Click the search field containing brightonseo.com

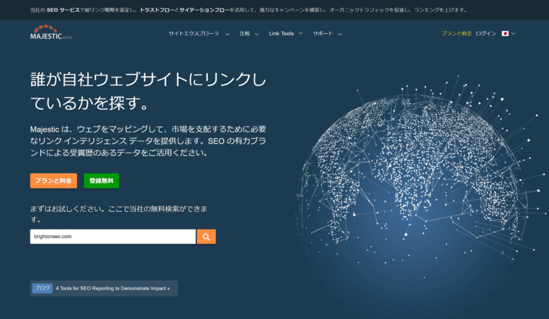tap(112, 236)
